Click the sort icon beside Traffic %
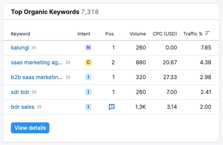Screen dimensions: 223x145 click(207, 33)
